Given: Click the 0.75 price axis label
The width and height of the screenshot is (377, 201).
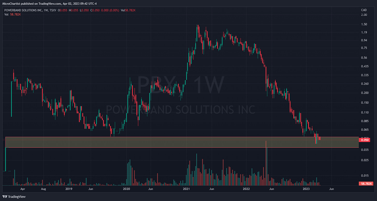Looking at the screenshot, I should pyautogui.click(x=364, y=48).
